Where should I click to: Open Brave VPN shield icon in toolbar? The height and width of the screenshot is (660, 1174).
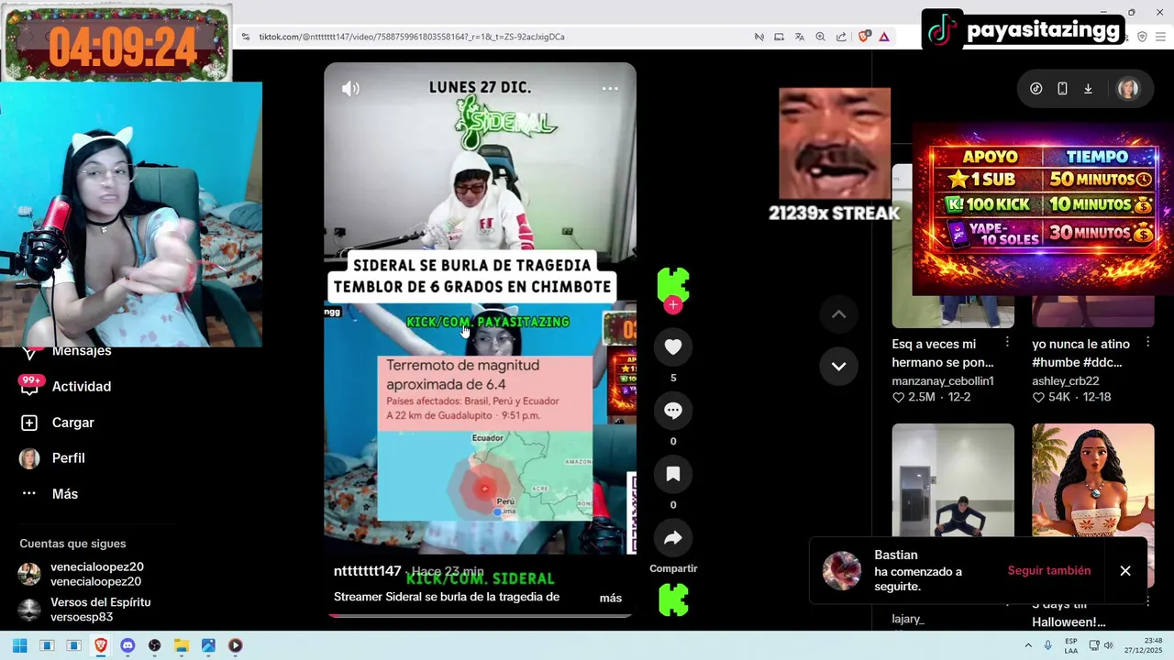pos(1142,37)
